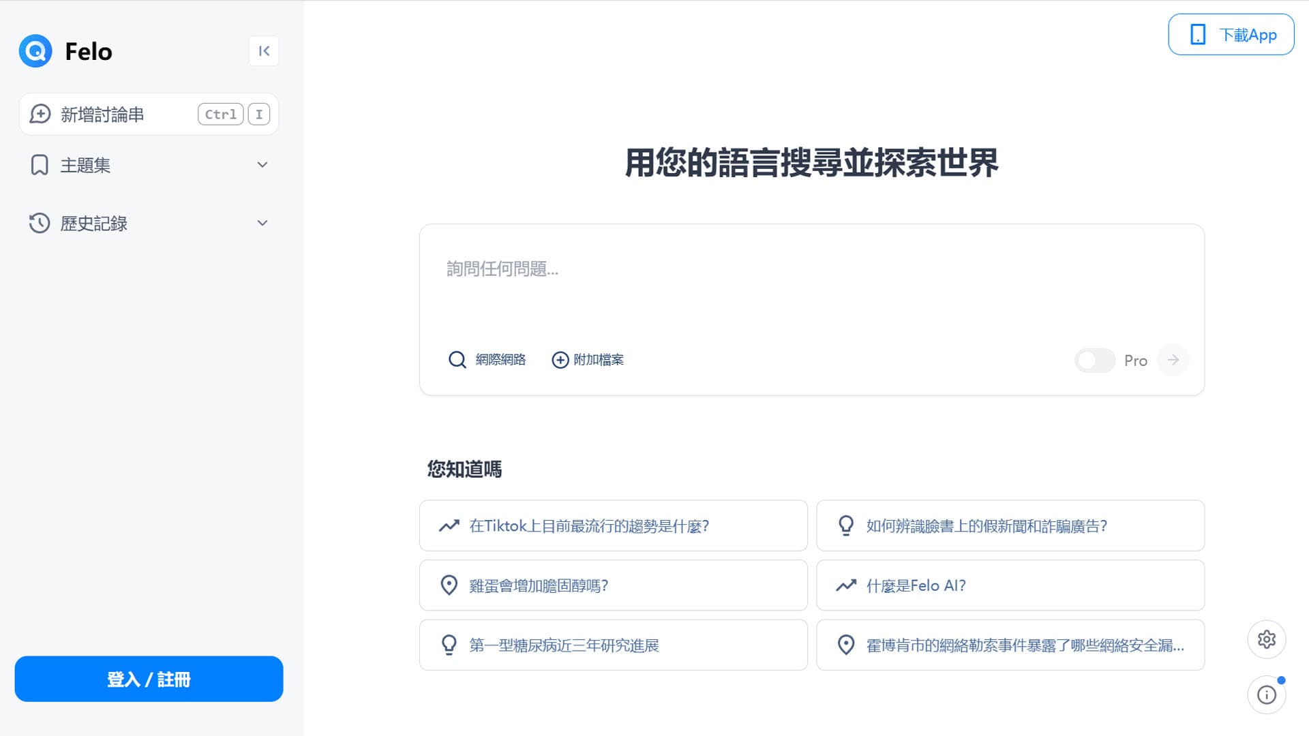Open 歷史記錄 history menu

pos(149,224)
